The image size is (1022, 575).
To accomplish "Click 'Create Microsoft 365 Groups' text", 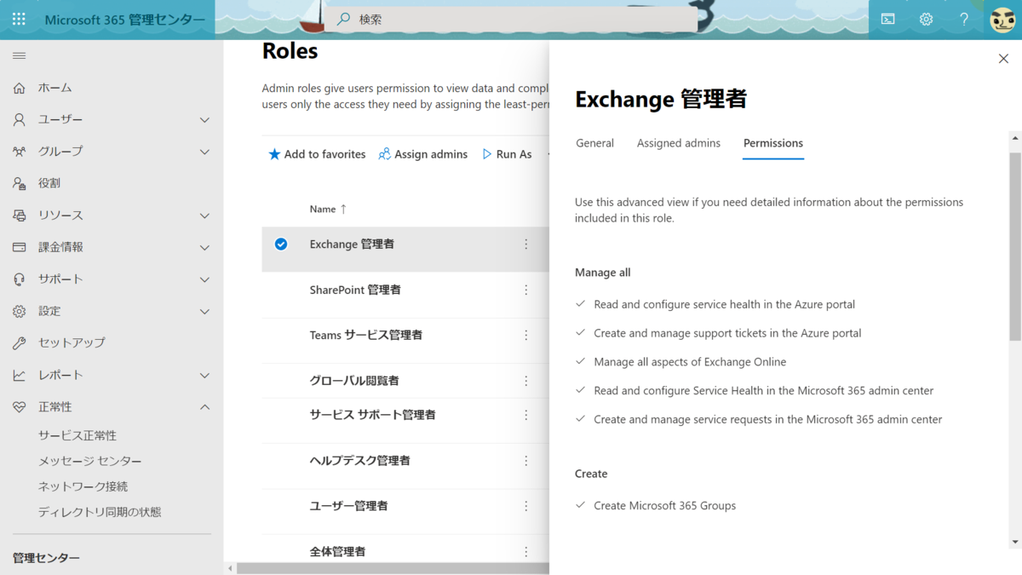I will 664,506.
